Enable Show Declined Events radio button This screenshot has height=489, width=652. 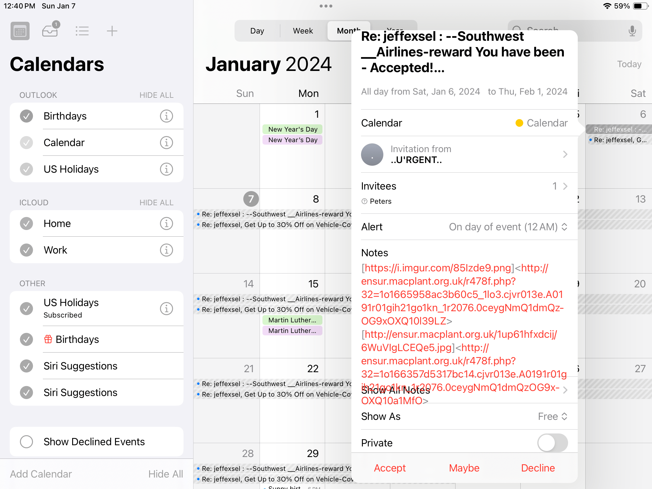27,442
